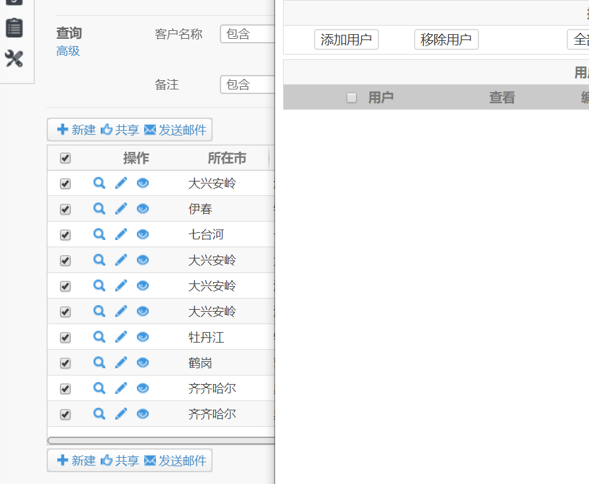
Task: Click the 高级 advanced query link
Action: [x=68, y=51]
